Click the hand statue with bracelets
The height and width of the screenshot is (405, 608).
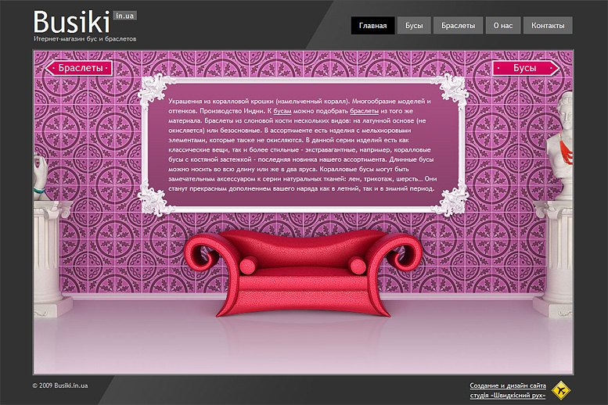40,177
